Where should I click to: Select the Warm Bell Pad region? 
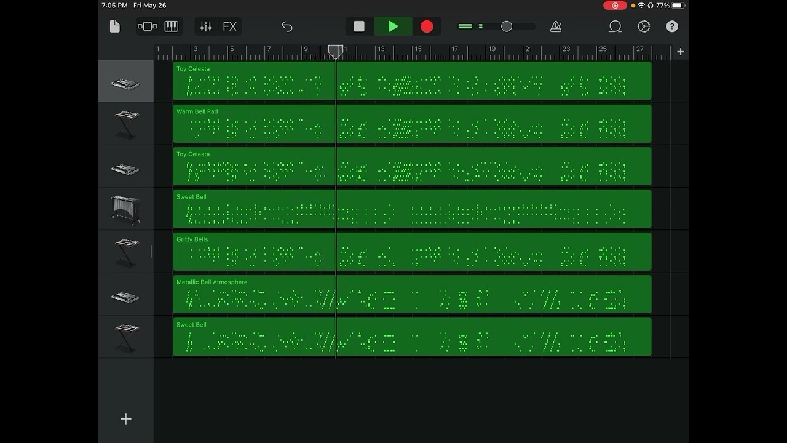coord(412,124)
